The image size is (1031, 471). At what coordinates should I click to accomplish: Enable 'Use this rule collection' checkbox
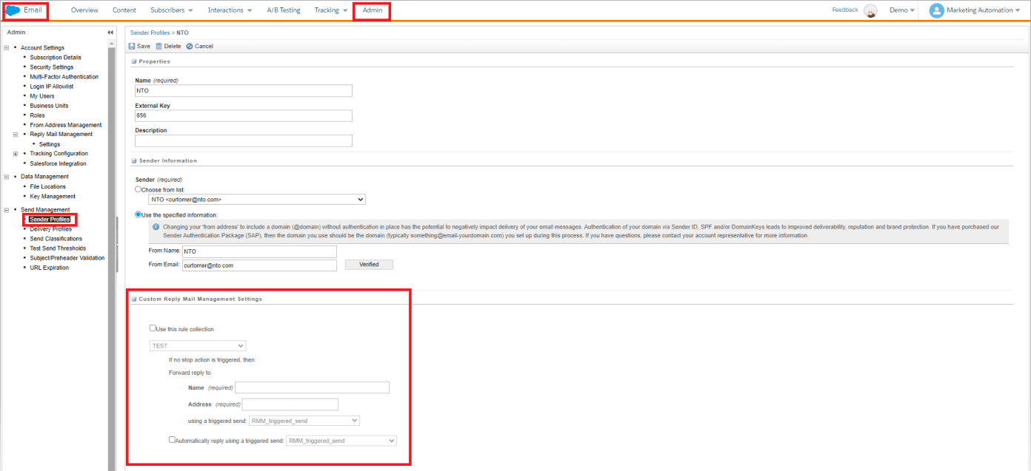point(153,328)
